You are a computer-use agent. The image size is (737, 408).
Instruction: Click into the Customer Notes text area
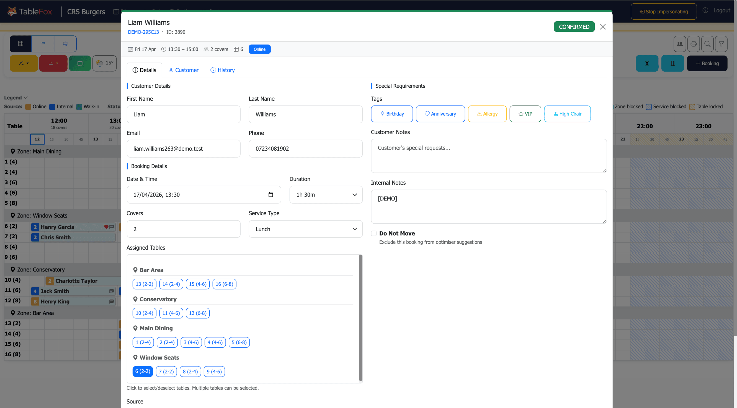488,156
